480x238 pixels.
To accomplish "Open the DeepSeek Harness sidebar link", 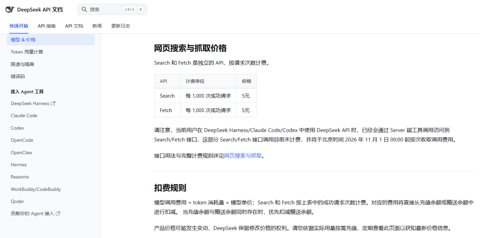I will [30, 104].
